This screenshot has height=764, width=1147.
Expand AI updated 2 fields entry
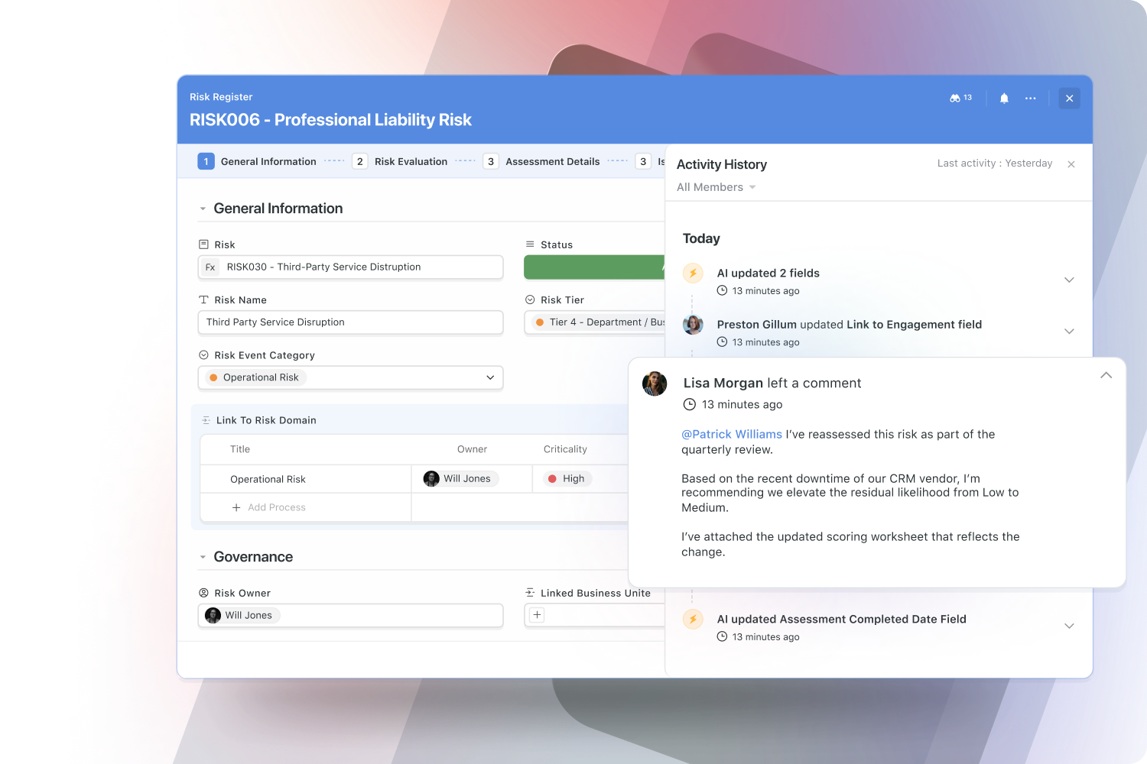1069,280
